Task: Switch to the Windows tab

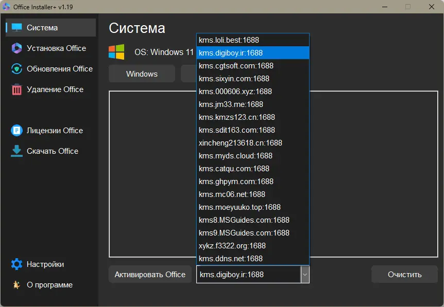Action: tap(141, 74)
